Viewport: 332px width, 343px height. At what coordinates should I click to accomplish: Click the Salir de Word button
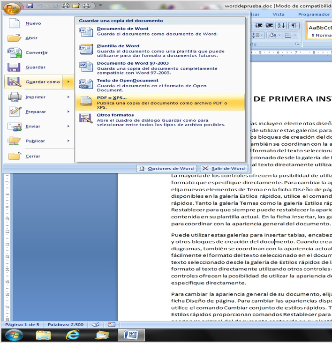click(x=224, y=168)
